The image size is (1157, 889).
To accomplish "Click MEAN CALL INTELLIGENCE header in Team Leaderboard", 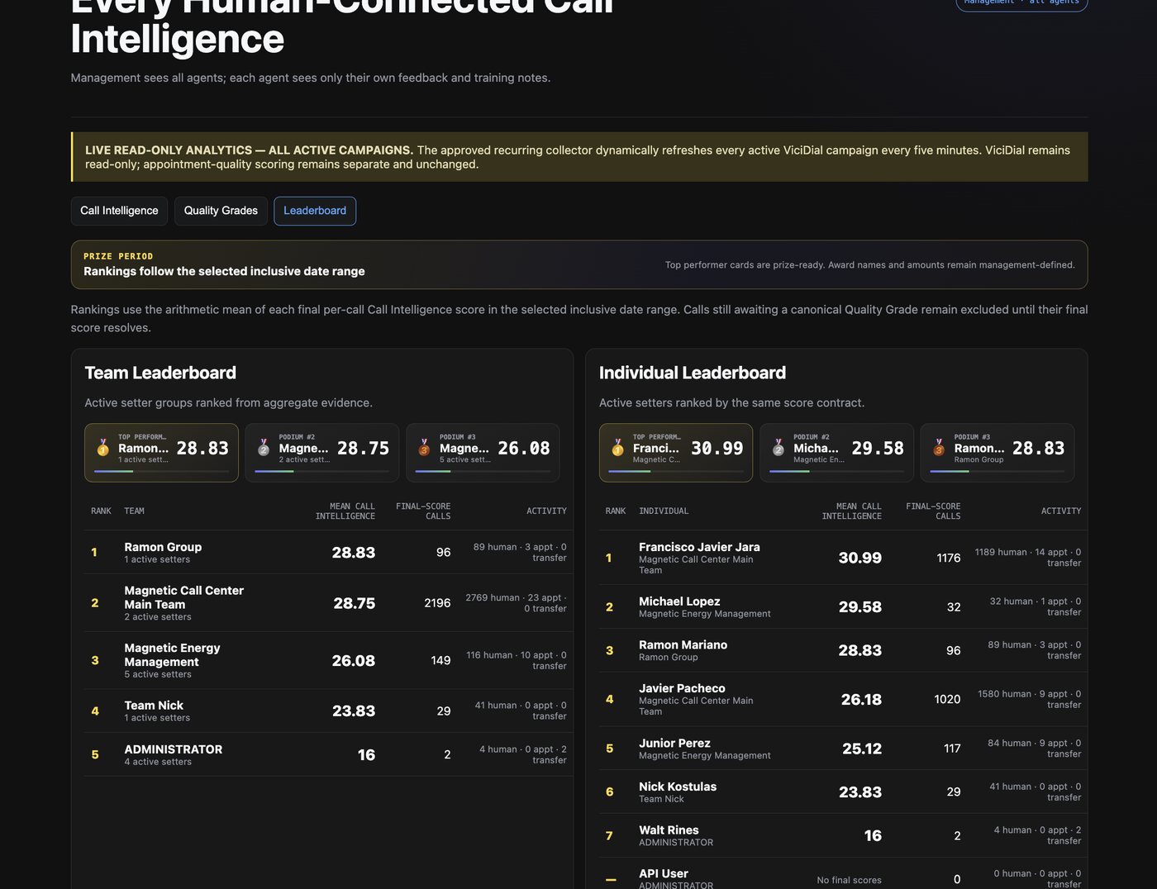I will point(345,511).
